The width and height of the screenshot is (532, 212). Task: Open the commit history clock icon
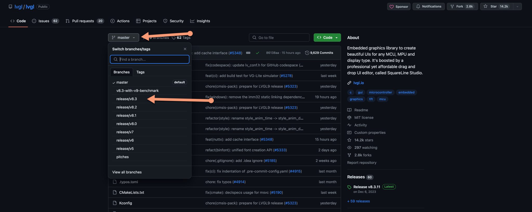(x=307, y=53)
